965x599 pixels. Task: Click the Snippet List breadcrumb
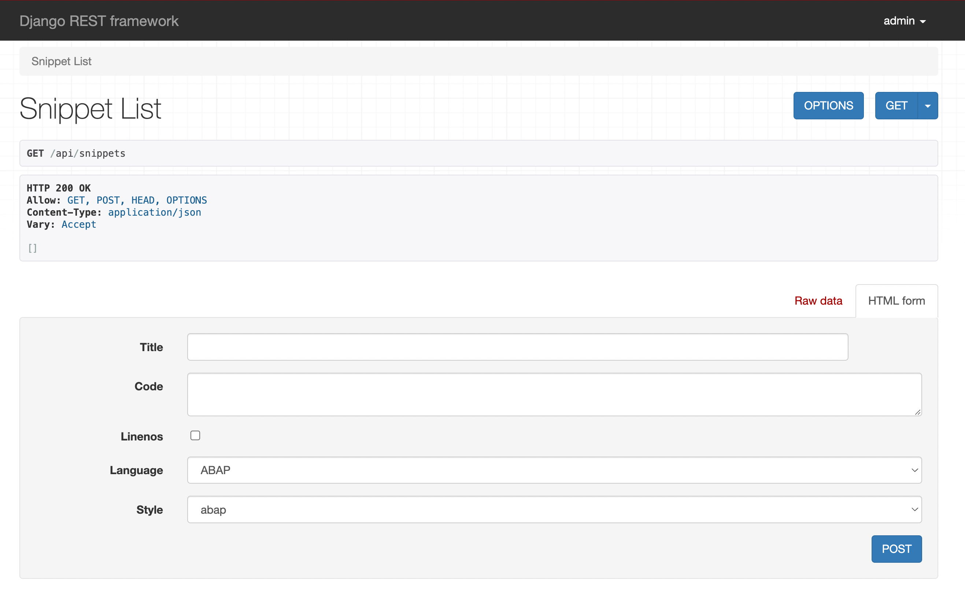(62, 62)
